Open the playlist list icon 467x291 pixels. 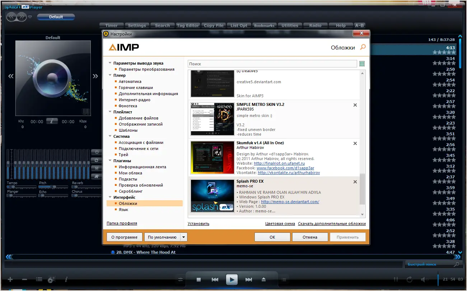[39, 280]
